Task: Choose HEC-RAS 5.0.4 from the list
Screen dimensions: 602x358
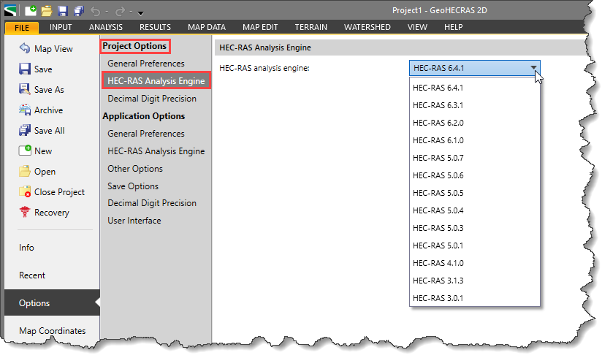Action: (475, 210)
